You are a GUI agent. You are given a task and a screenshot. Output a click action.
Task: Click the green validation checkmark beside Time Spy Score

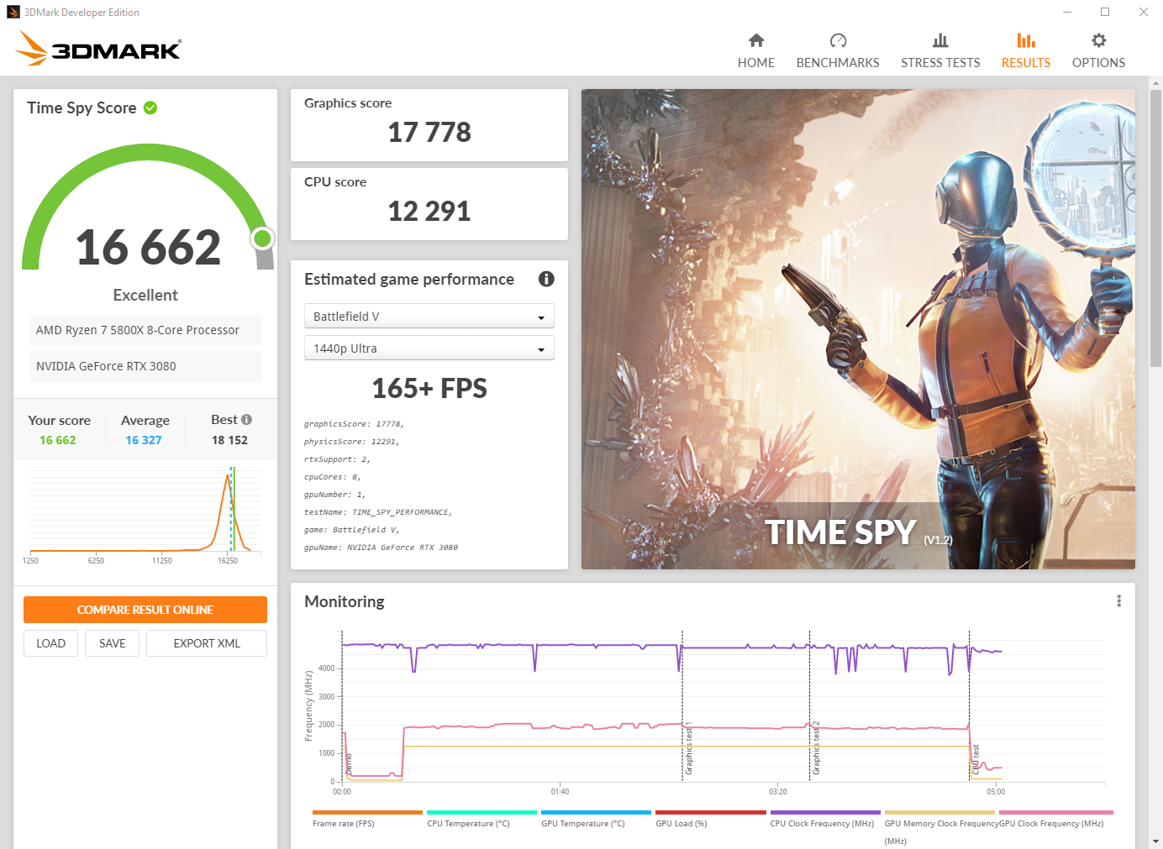(x=150, y=107)
